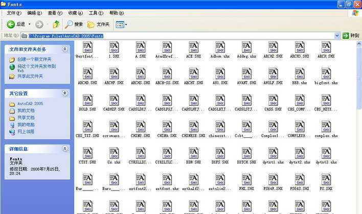Screen dimensions: 362x214
Task: Open 我的电脑 link
Action: coord(26,125)
